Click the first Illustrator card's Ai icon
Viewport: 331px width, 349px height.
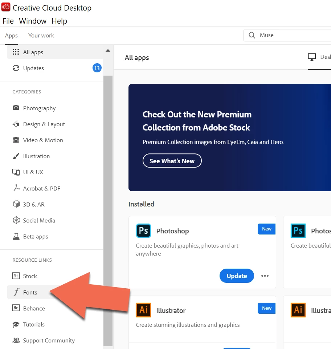coord(143,310)
